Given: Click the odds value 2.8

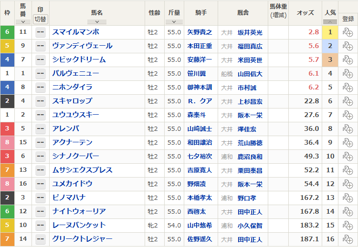Looking at the screenshot, I should [314, 32].
